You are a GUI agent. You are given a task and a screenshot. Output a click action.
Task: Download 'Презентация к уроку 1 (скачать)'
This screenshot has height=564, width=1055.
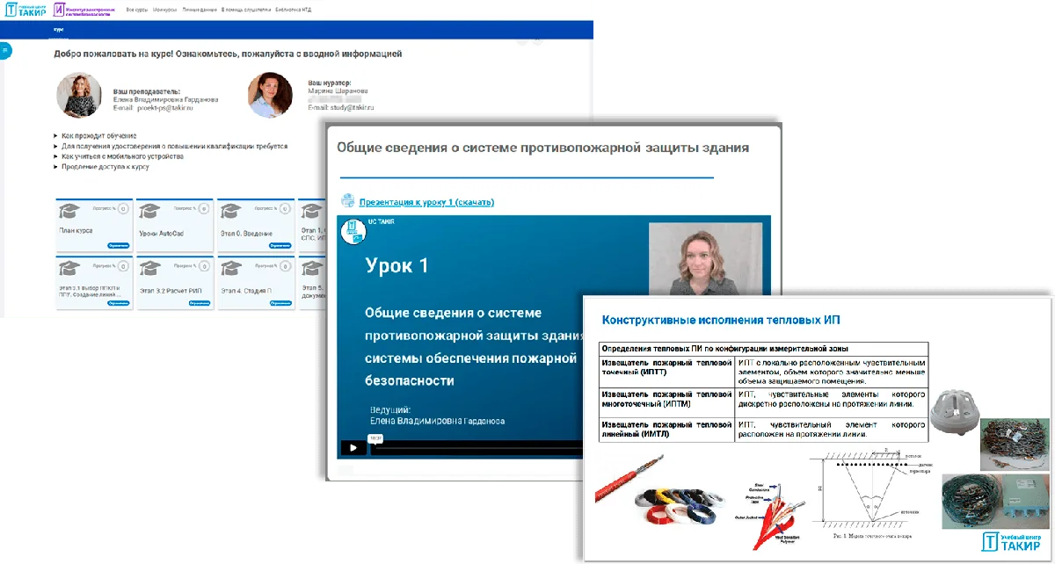click(426, 202)
